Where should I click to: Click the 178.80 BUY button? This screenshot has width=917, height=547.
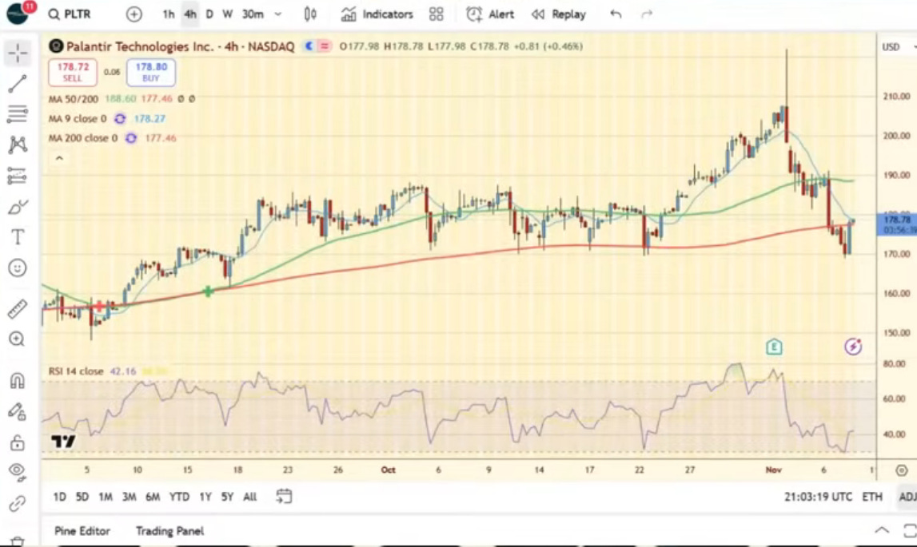(x=151, y=72)
